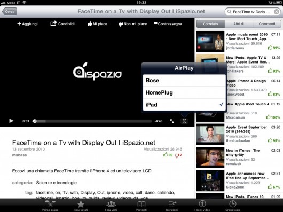Tap the jordanems uploader name
The width and height of the screenshot is (283, 212).
(x=235, y=48)
